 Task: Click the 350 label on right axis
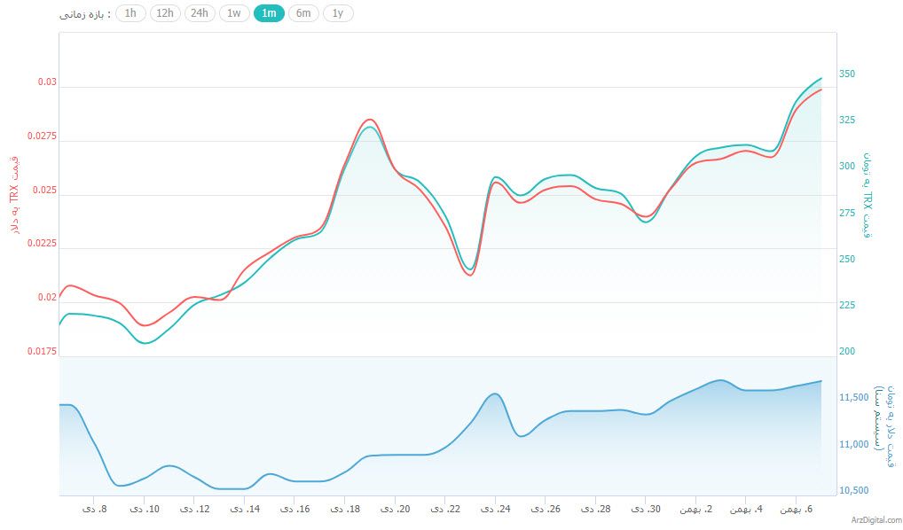point(847,74)
